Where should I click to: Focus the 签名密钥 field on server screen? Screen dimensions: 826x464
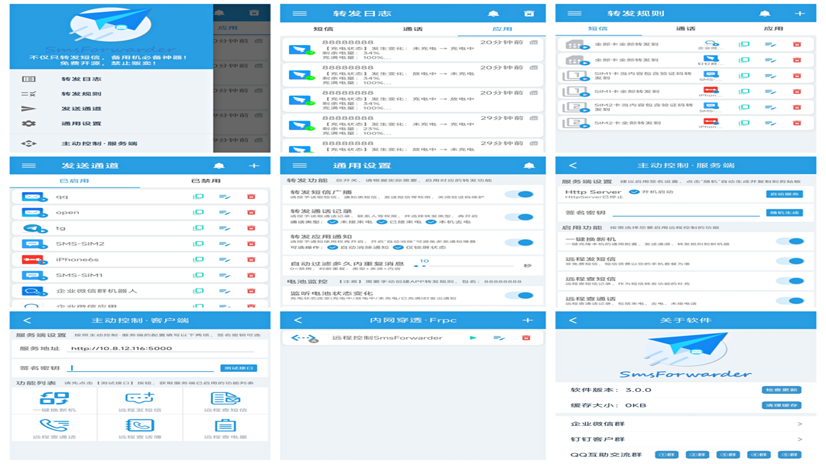click(686, 213)
